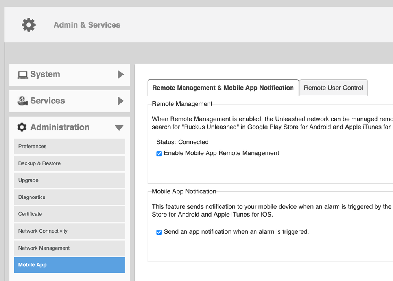This screenshot has height=281, width=393.
Task: Open Preferences in Administration menu
Action: tap(69, 147)
